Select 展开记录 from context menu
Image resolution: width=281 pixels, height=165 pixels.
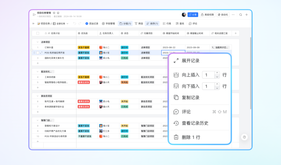[190, 61]
